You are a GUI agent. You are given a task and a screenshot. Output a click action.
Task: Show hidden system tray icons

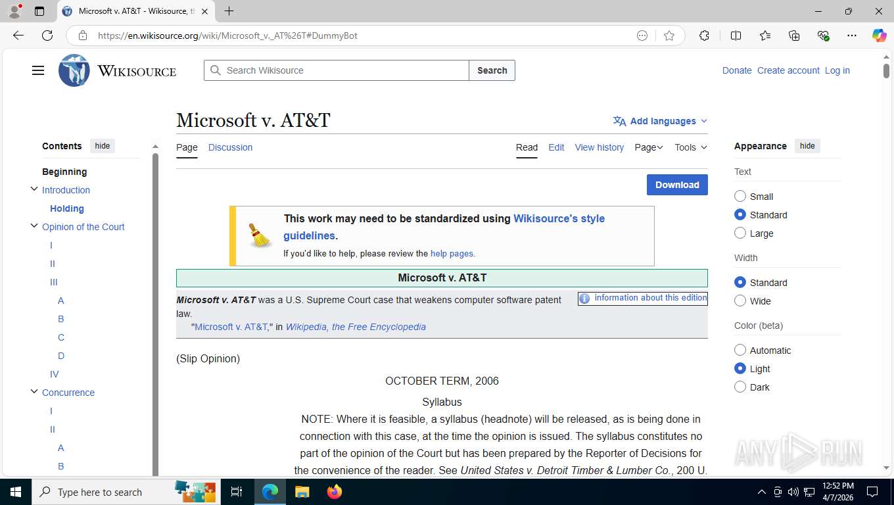point(762,492)
